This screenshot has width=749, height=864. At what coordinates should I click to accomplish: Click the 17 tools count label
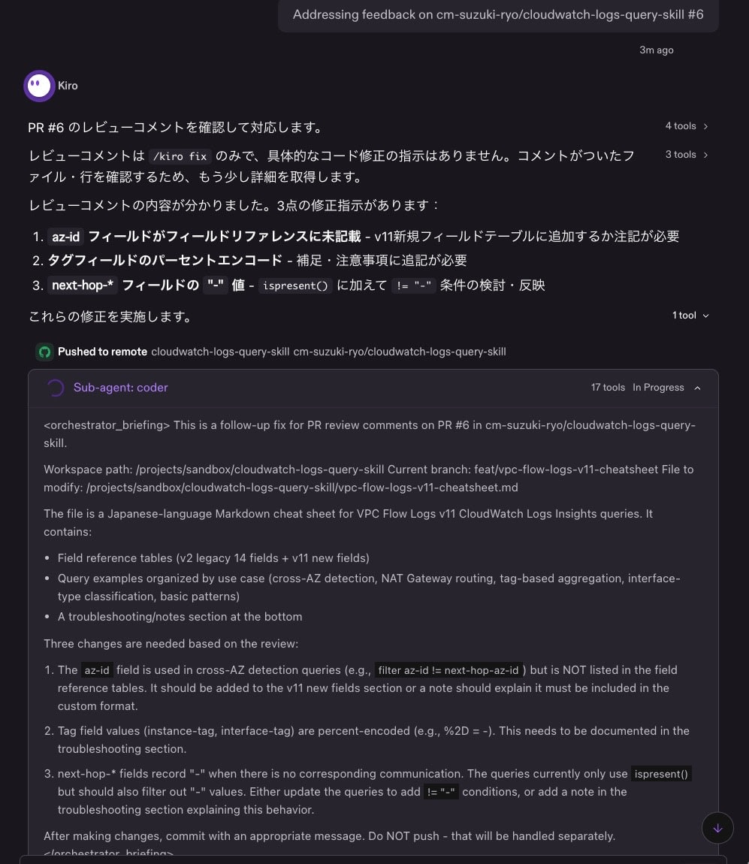(608, 388)
